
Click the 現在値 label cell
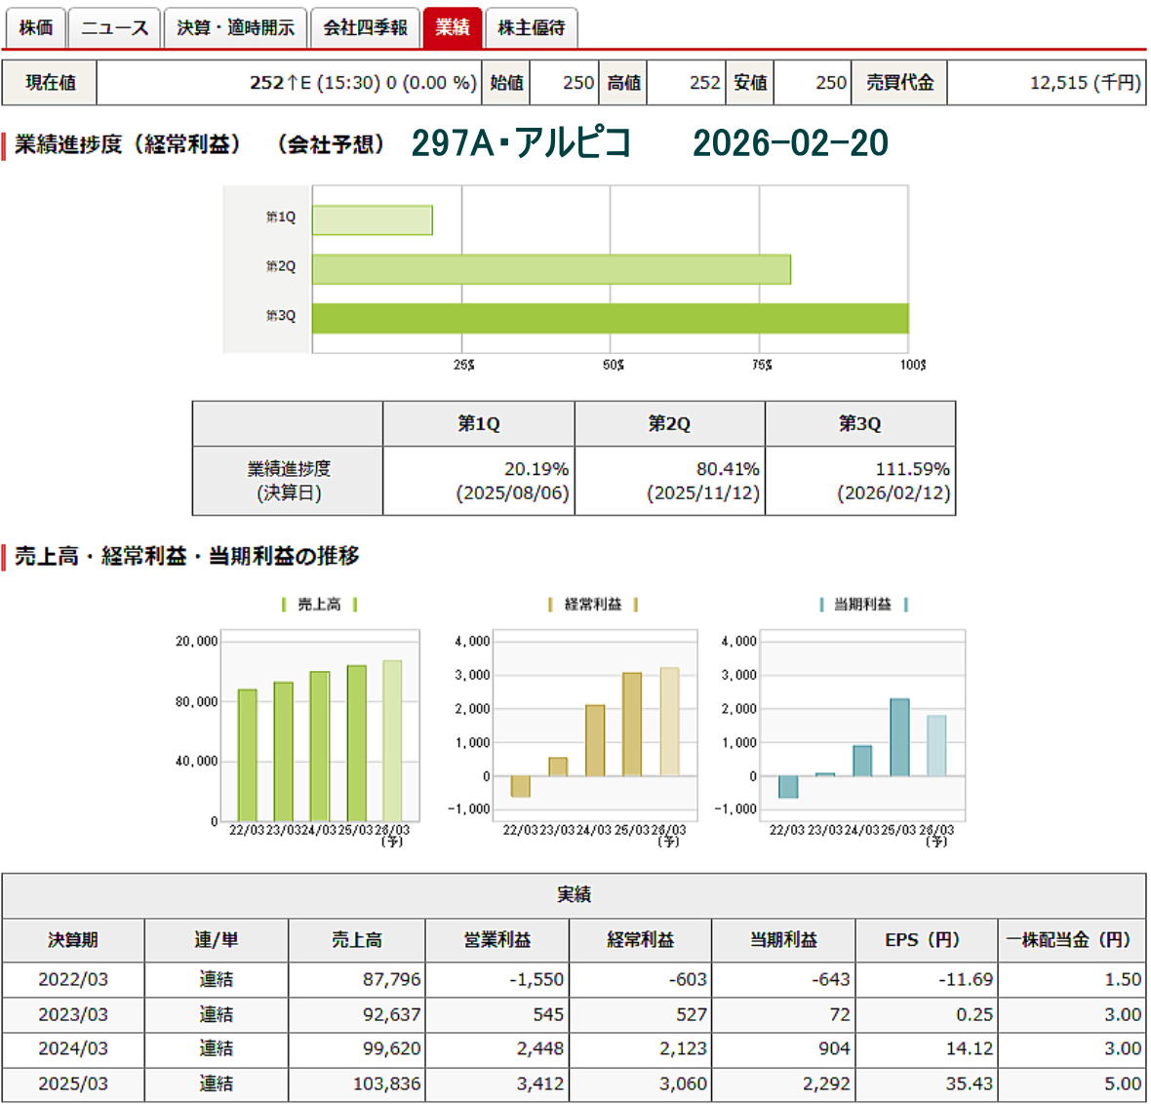50,83
